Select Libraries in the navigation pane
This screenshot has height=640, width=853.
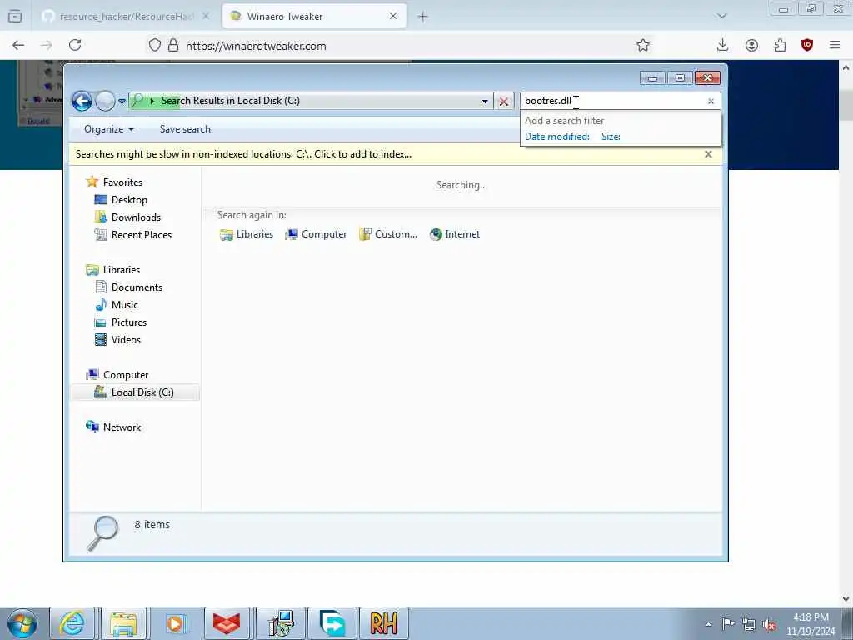(x=113, y=270)
